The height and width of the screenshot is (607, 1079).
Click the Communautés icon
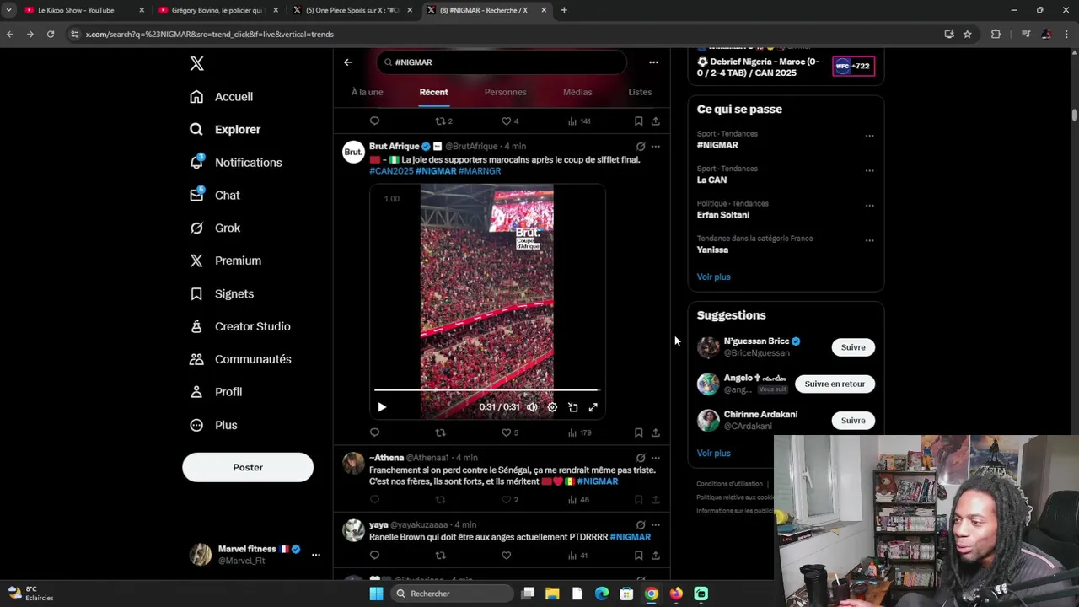tap(196, 359)
